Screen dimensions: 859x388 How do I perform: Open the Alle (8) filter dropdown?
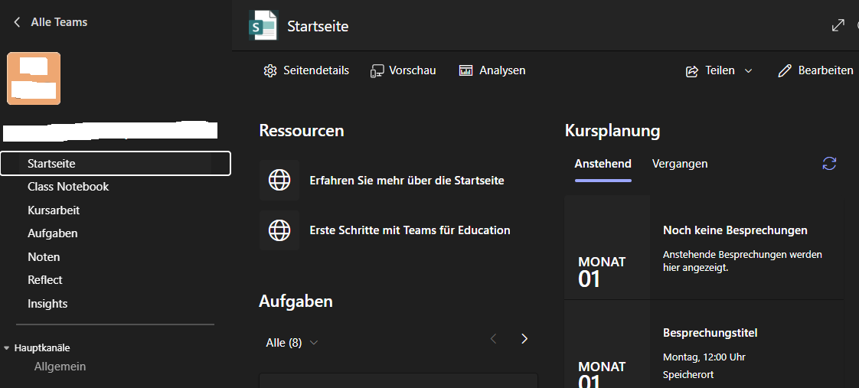pos(292,343)
